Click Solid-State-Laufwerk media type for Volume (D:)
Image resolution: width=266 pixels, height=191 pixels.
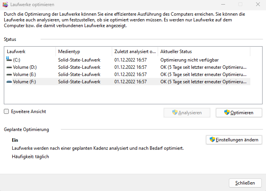pyautogui.click(x=79, y=67)
